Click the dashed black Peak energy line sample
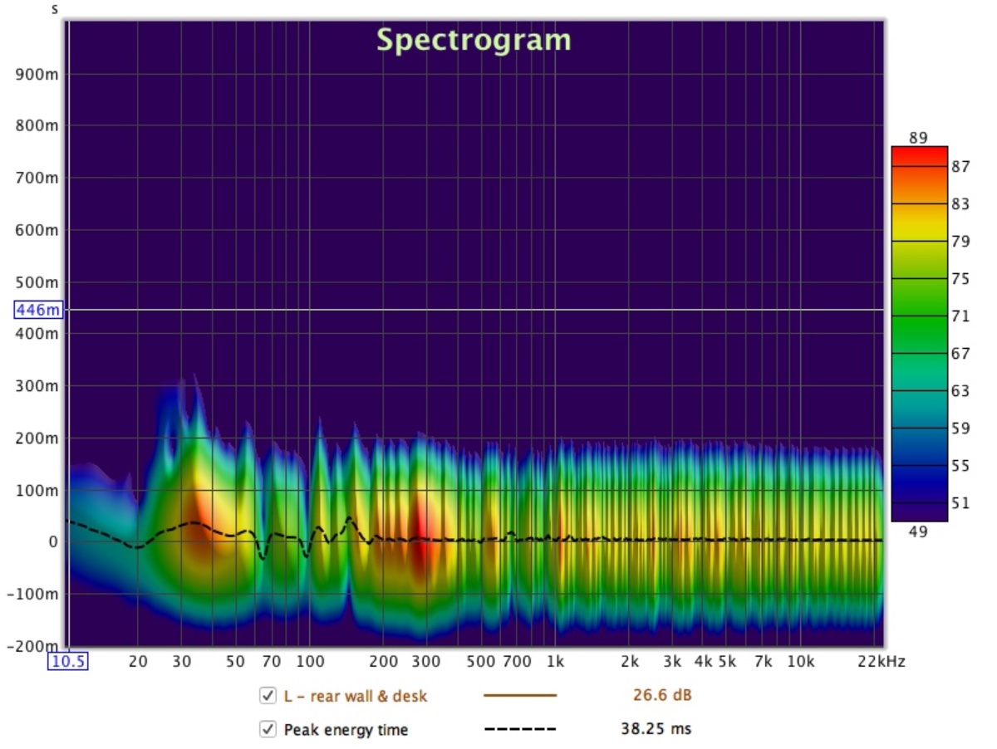997x749 pixels. (x=519, y=729)
